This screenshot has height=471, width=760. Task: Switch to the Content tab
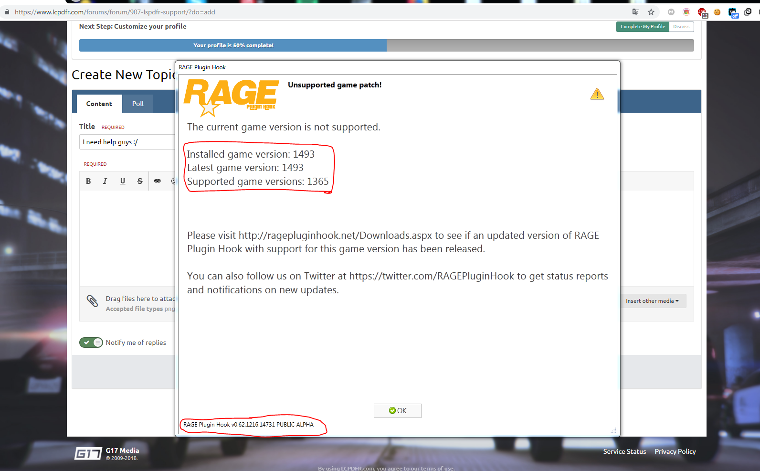pyautogui.click(x=99, y=104)
